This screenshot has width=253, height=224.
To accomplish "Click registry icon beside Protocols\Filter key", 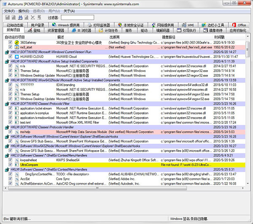I will coord(7,104).
